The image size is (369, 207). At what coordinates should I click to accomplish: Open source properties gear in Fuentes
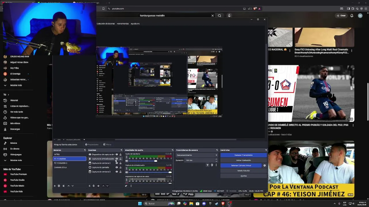coord(98,186)
